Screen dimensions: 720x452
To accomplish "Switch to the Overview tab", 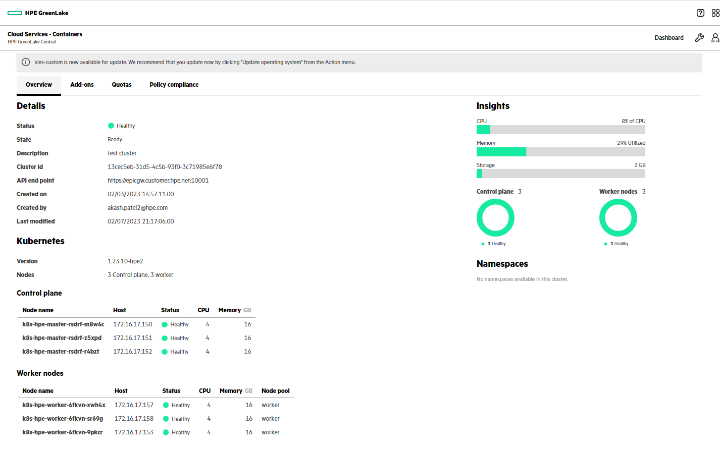I will click(39, 85).
